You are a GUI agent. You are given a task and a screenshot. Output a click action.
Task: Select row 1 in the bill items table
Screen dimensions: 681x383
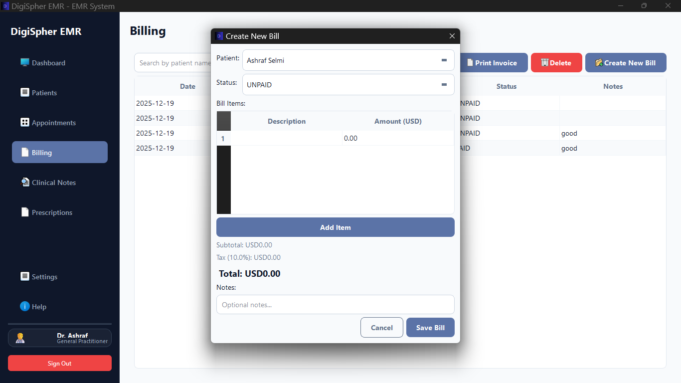click(x=223, y=138)
